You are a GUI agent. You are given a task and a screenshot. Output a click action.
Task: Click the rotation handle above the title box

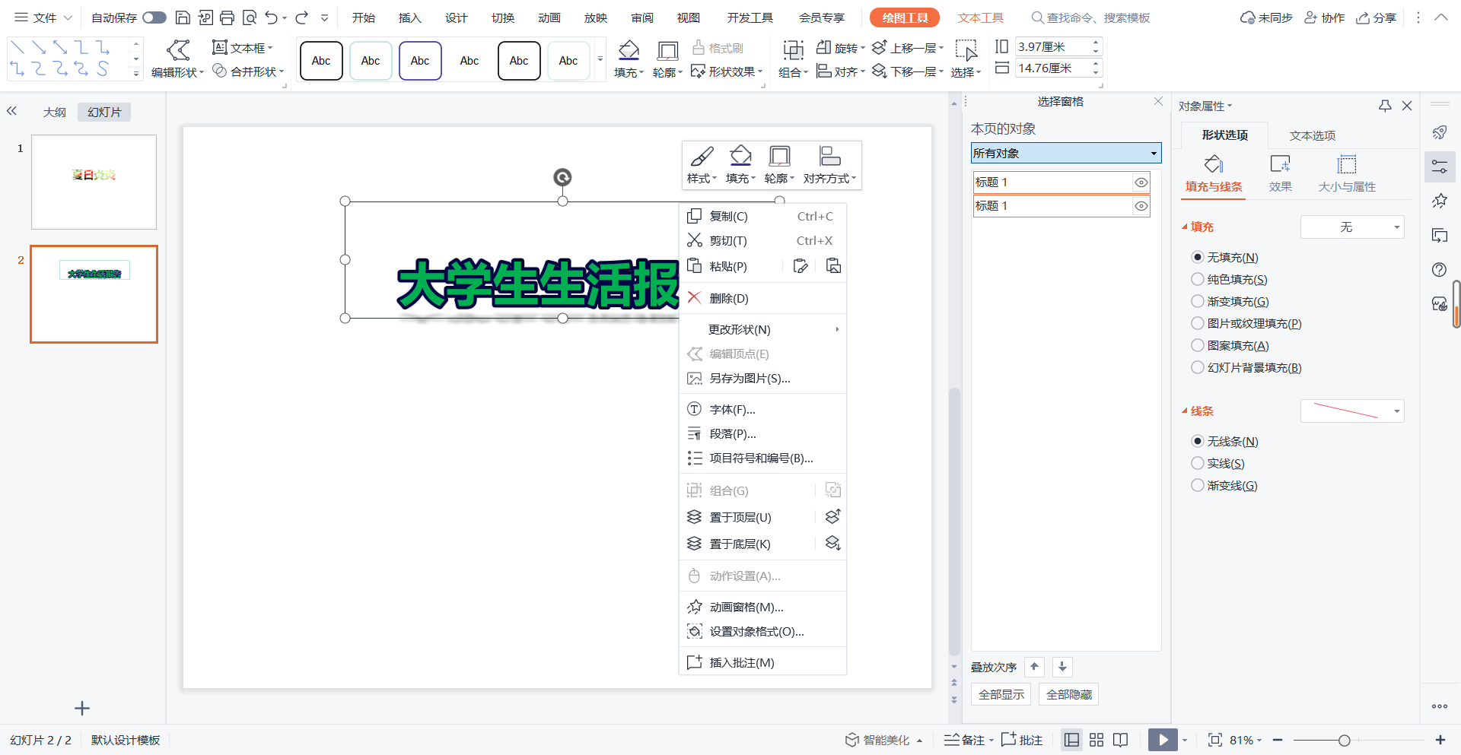(x=562, y=177)
